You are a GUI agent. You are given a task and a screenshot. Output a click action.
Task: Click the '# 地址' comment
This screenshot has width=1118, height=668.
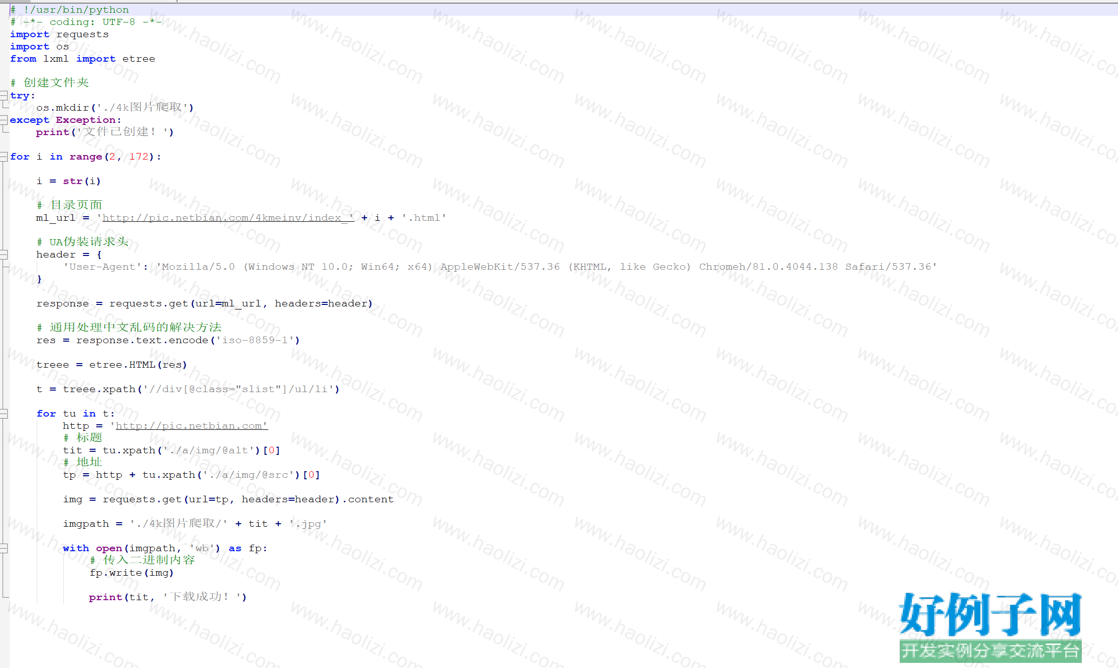[x=83, y=462]
